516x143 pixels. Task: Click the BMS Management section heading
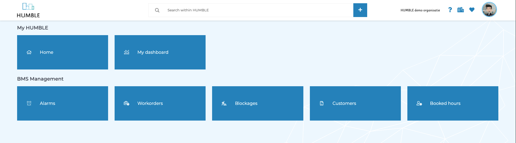point(40,79)
